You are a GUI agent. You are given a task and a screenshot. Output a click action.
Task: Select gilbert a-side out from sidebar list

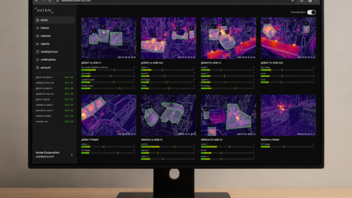tap(45, 83)
